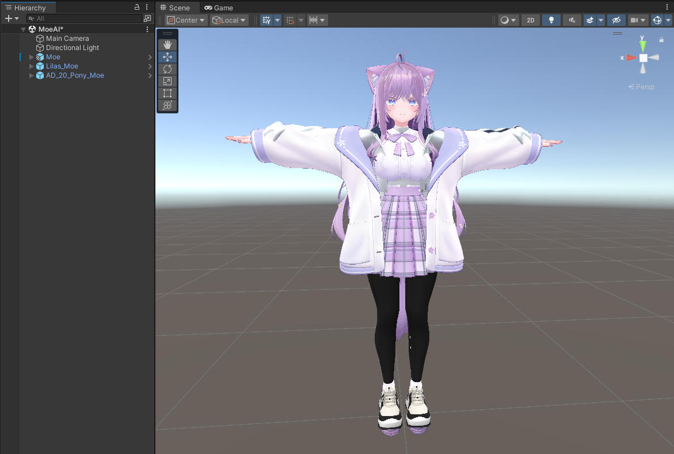Toggle the orientation gizmo lock
674x454 pixels.
661,40
